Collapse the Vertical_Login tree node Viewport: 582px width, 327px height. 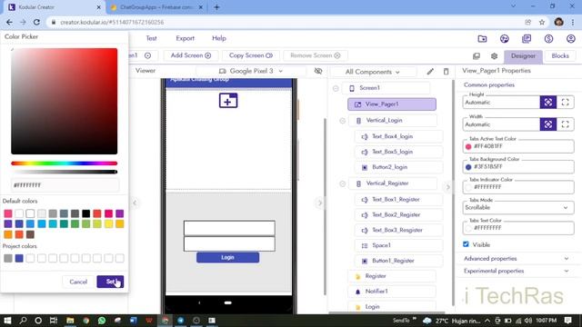pyautogui.click(x=342, y=121)
